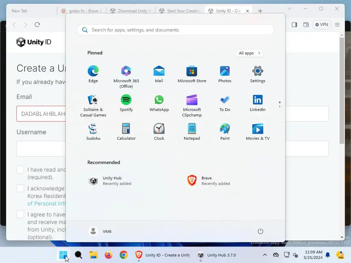Viewport: 351px width, 263px height.
Task: Launch Notepad from pinned apps
Action: 192,132
